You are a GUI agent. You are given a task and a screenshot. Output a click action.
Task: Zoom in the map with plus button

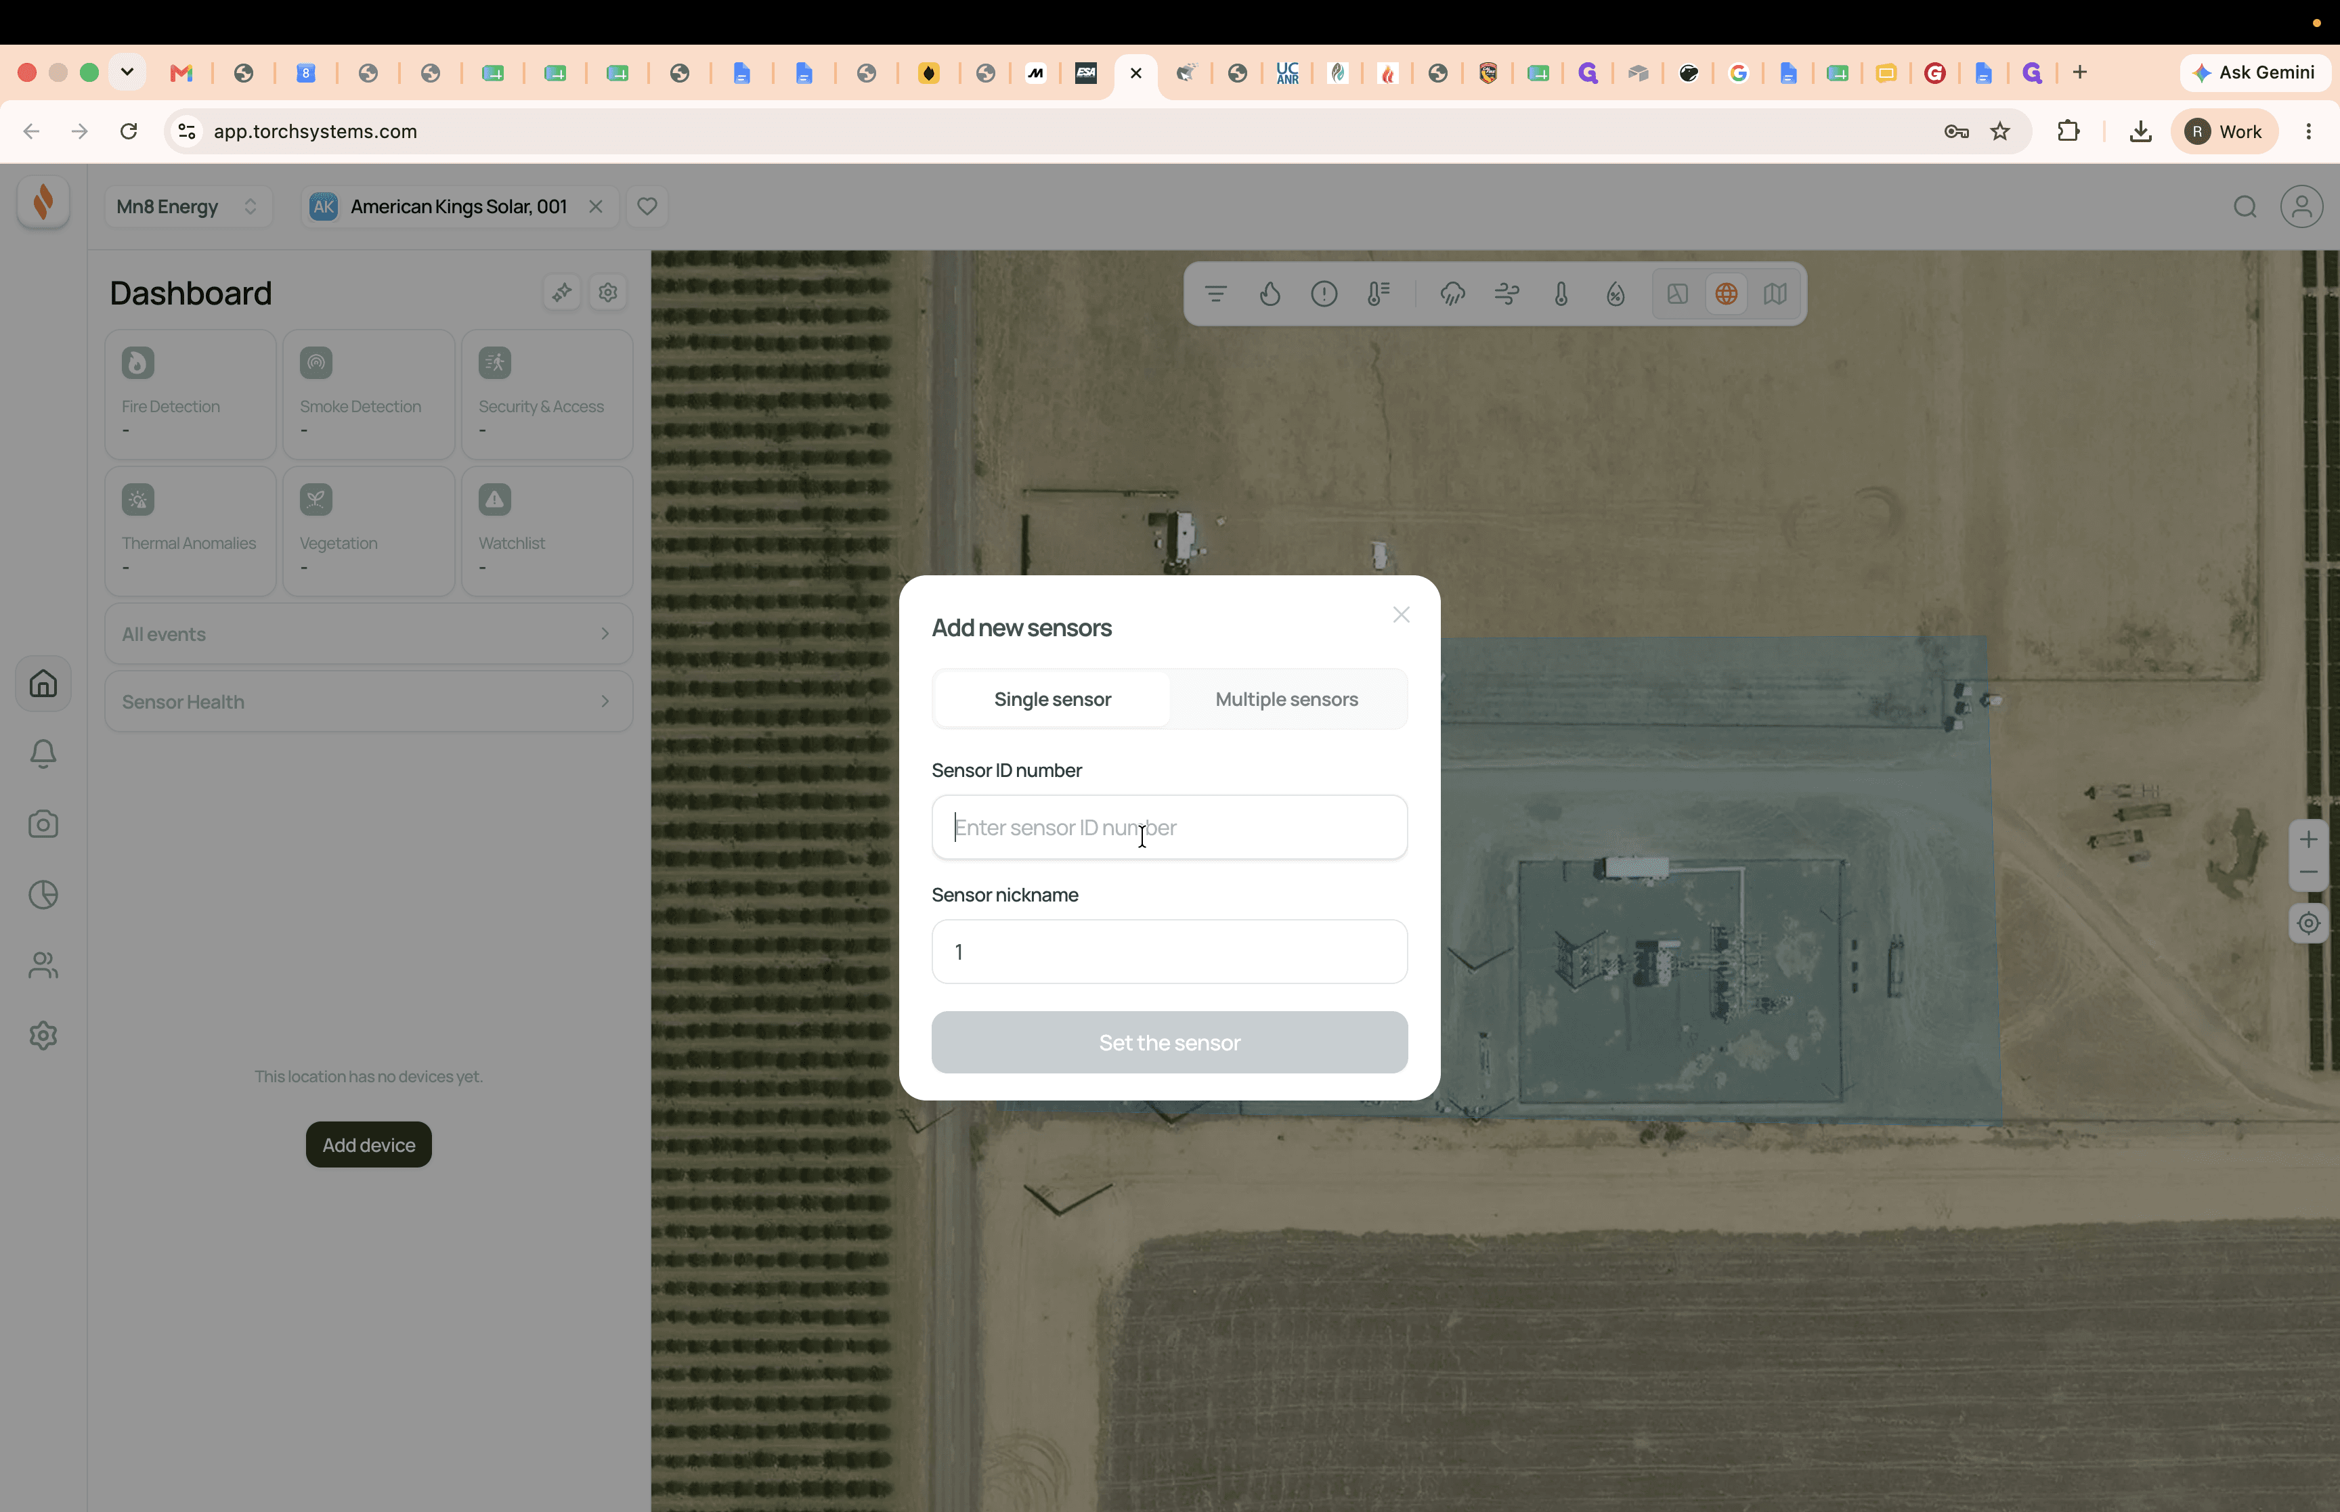tap(2307, 839)
